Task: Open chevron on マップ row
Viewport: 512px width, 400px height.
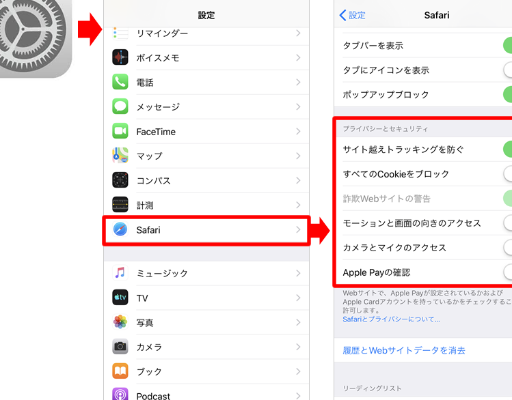Action: [x=298, y=156]
